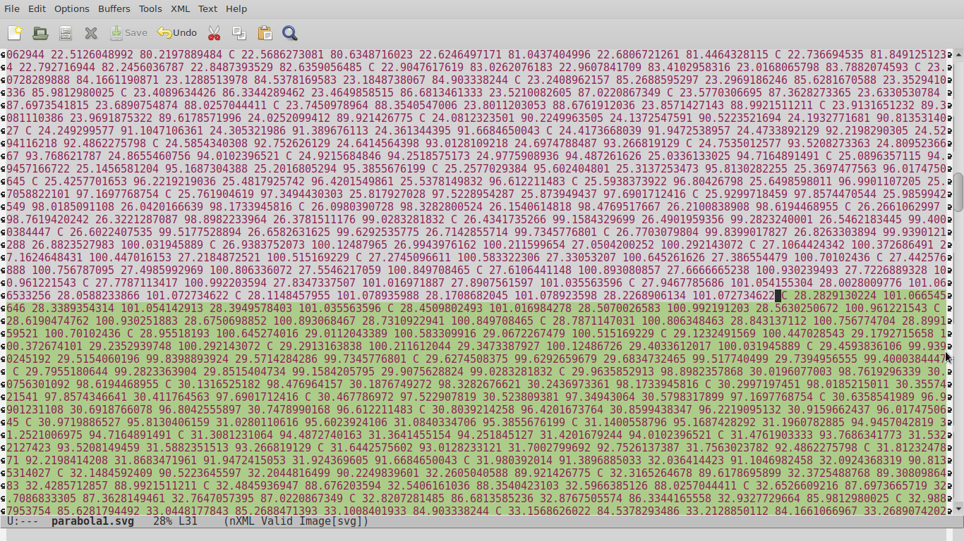Undo the last change
This screenshot has width=964, height=541.
[x=177, y=33]
